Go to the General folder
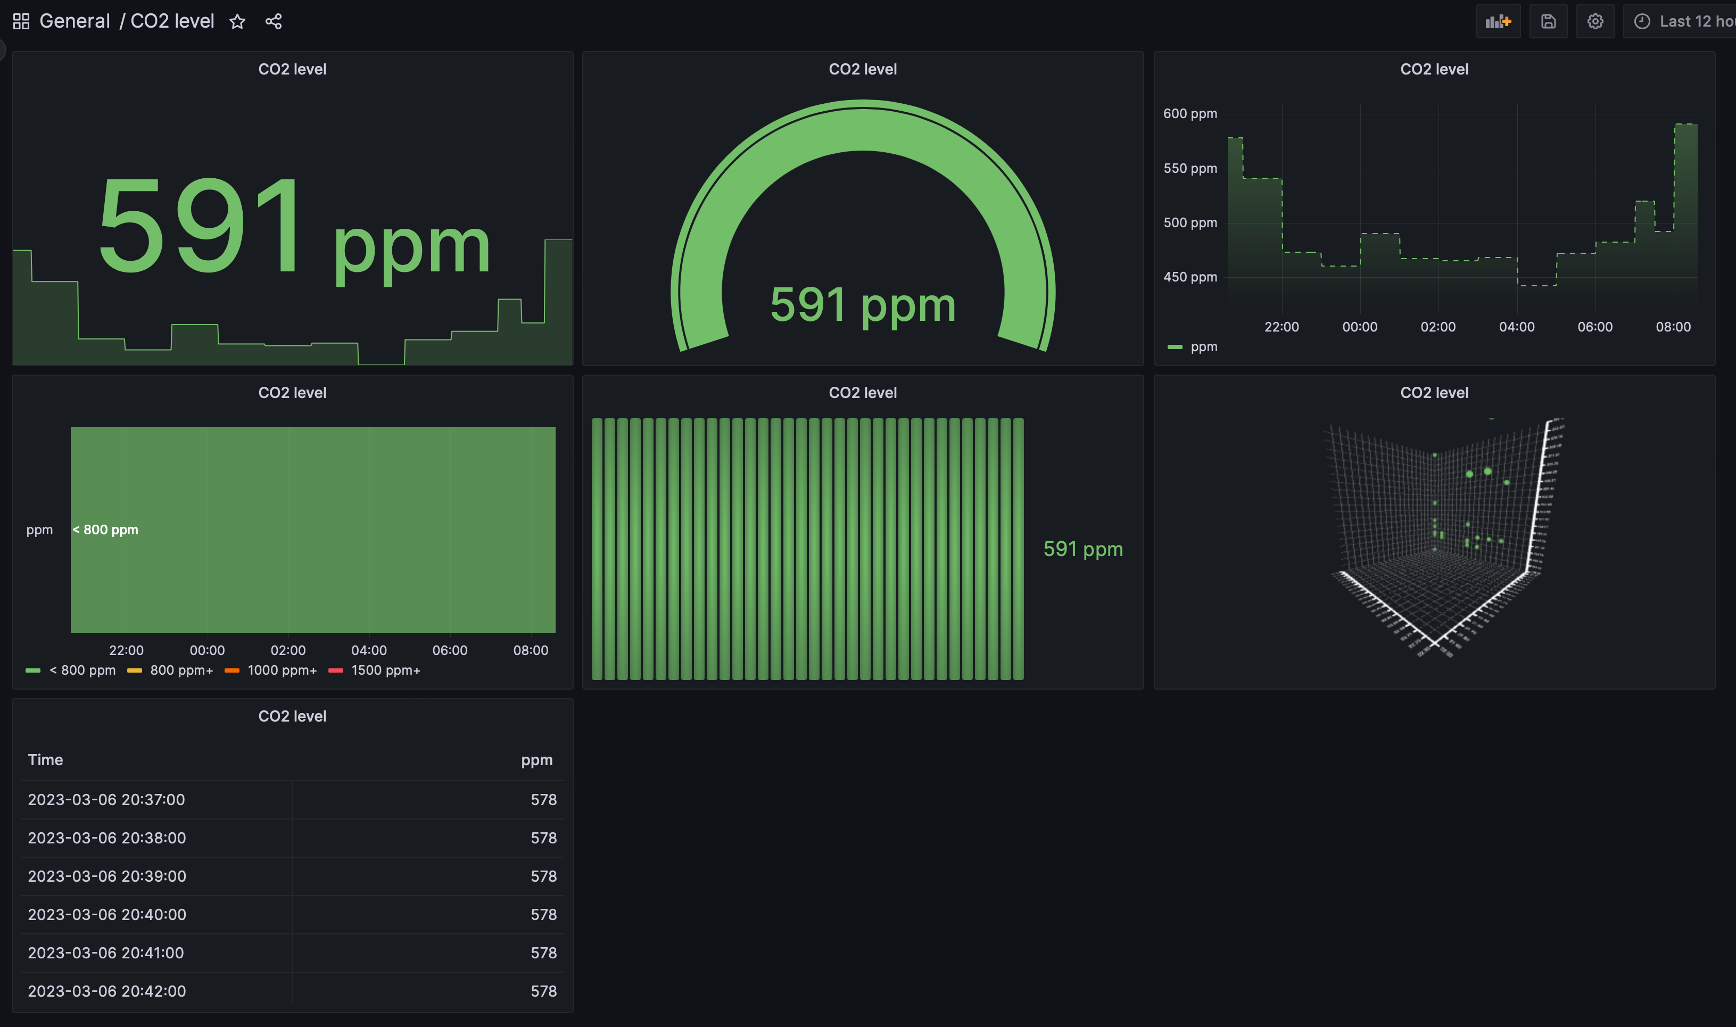Viewport: 1736px width, 1027px height. tap(75, 20)
